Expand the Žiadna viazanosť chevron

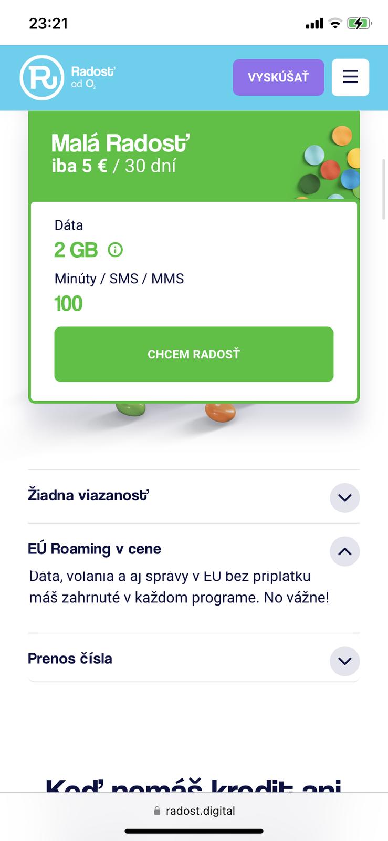click(x=344, y=497)
